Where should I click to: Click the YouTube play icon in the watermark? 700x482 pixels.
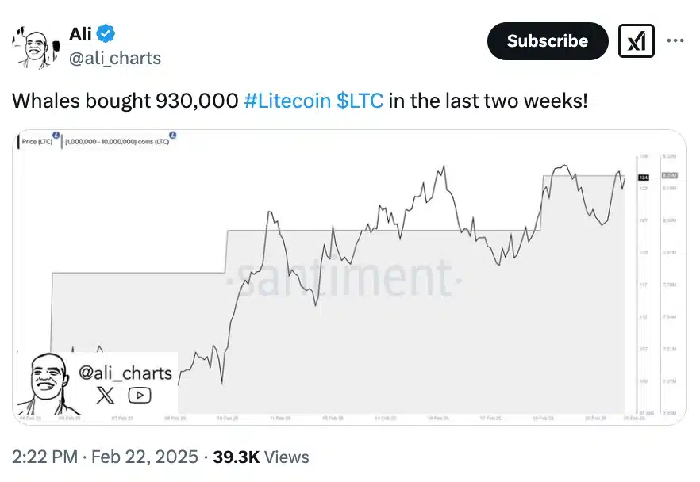pyautogui.click(x=140, y=394)
